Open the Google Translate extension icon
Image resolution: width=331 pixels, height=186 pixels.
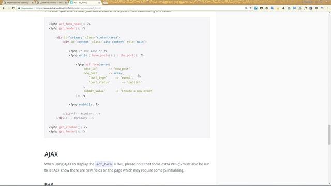pyautogui.click(x=273, y=8)
